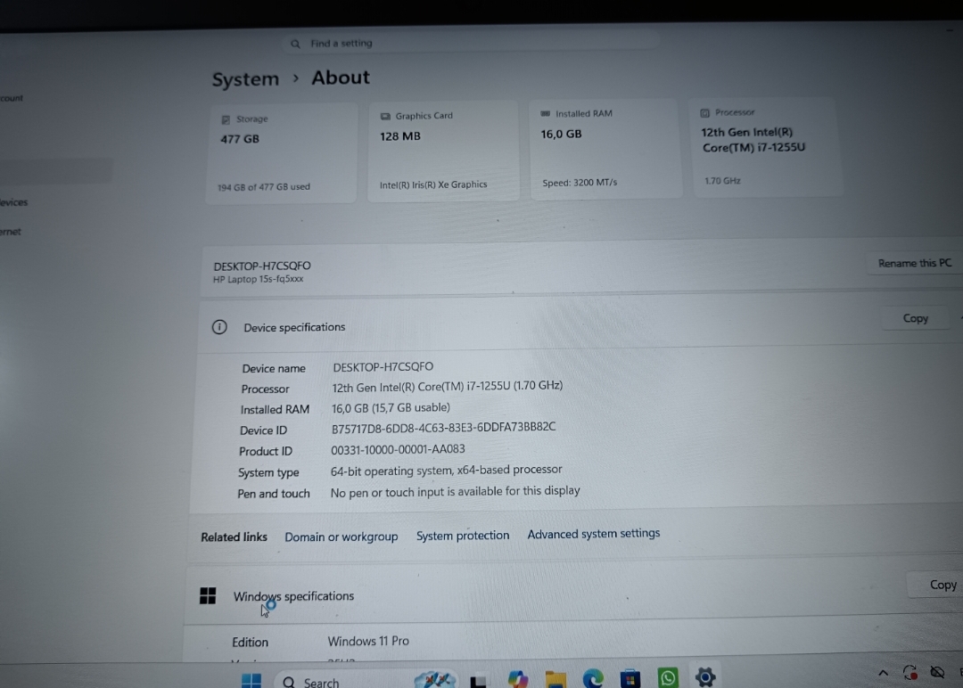Click the Device ID value

(443, 427)
